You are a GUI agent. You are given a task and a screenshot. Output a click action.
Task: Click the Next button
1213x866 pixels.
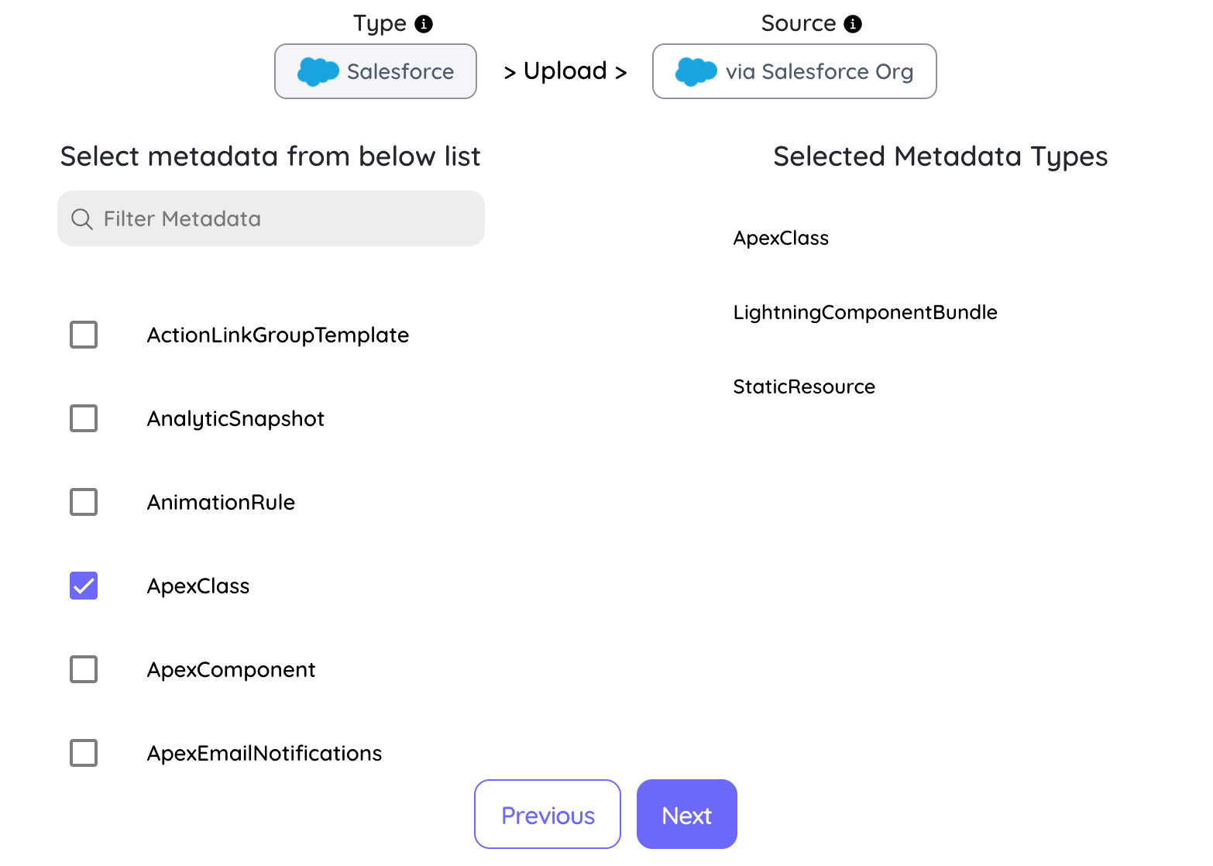[x=687, y=814]
